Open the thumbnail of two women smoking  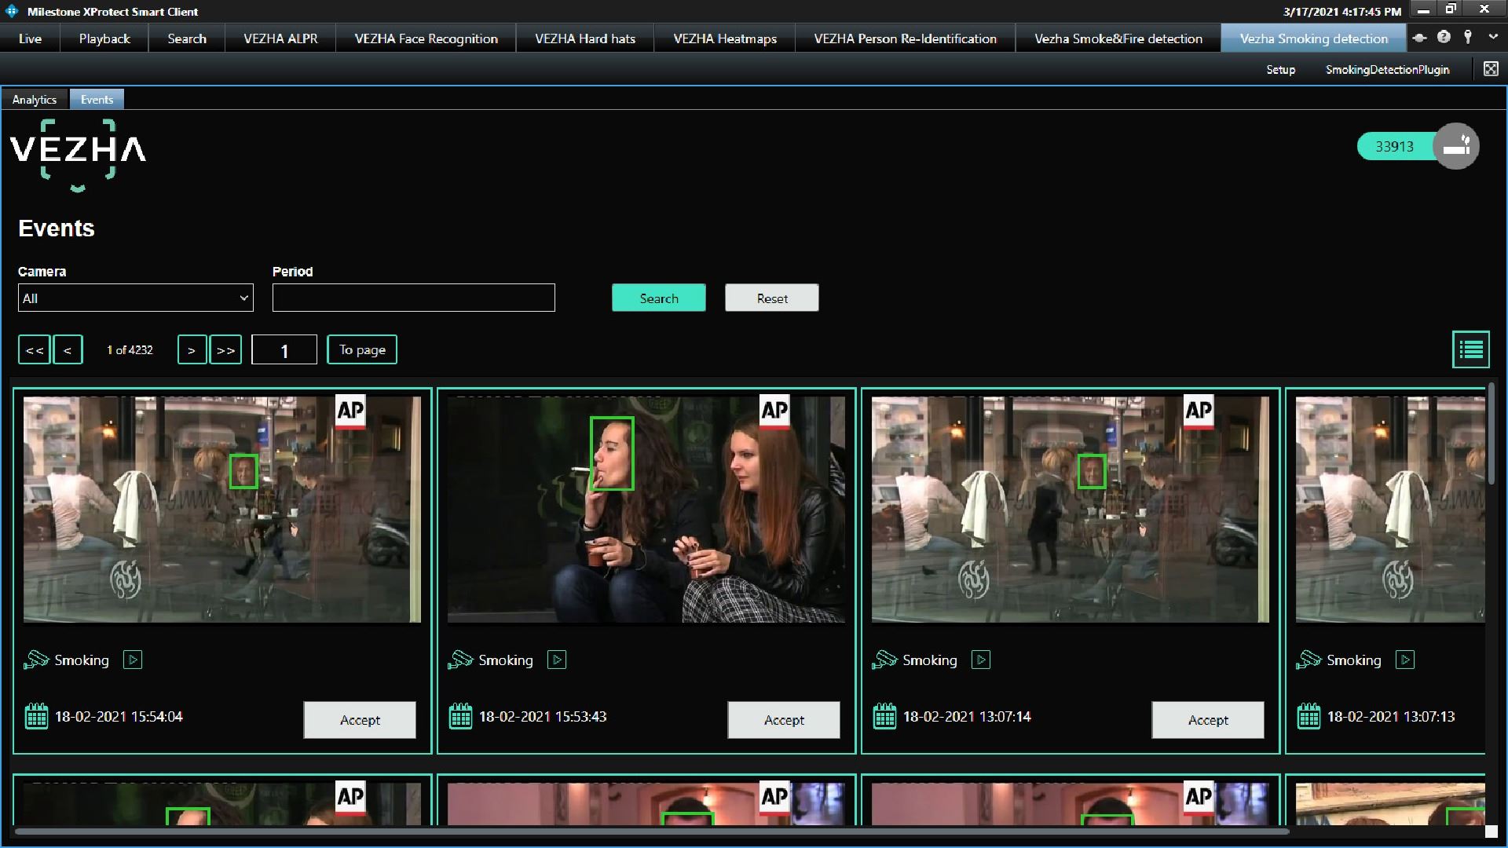646,510
